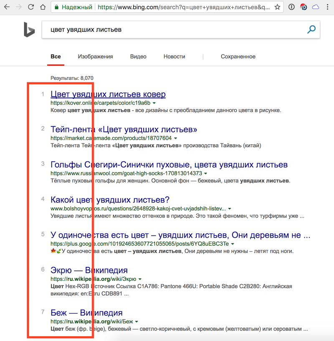Expand dropdown next to bolshoyvopros.ru URL
The height and width of the screenshot is (341, 334).
point(230,209)
